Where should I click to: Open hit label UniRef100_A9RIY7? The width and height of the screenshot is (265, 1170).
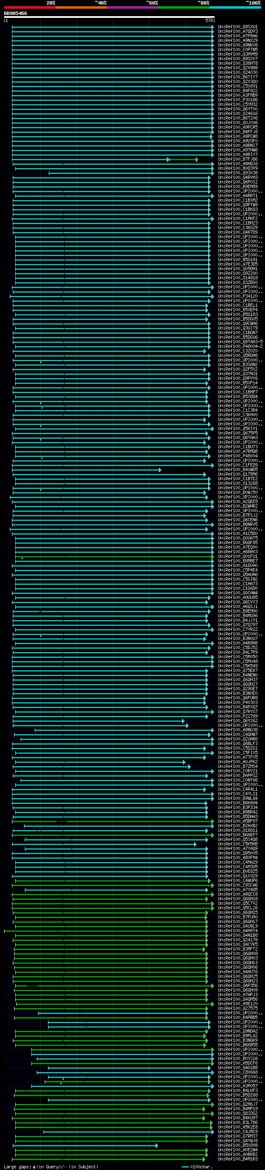(x=237, y=154)
